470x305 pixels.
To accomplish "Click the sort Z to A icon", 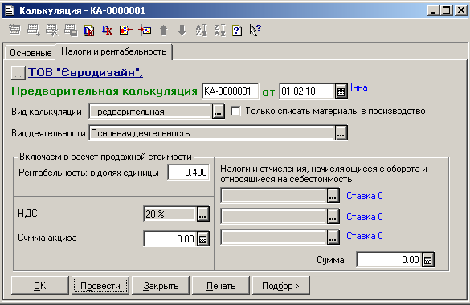I will [x=219, y=30].
